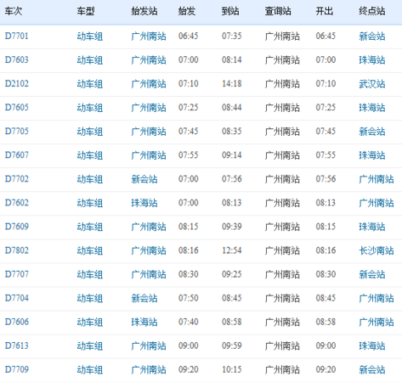Open train D7607 link
This screenshot has width=402, height=382.
click(17, 155)
